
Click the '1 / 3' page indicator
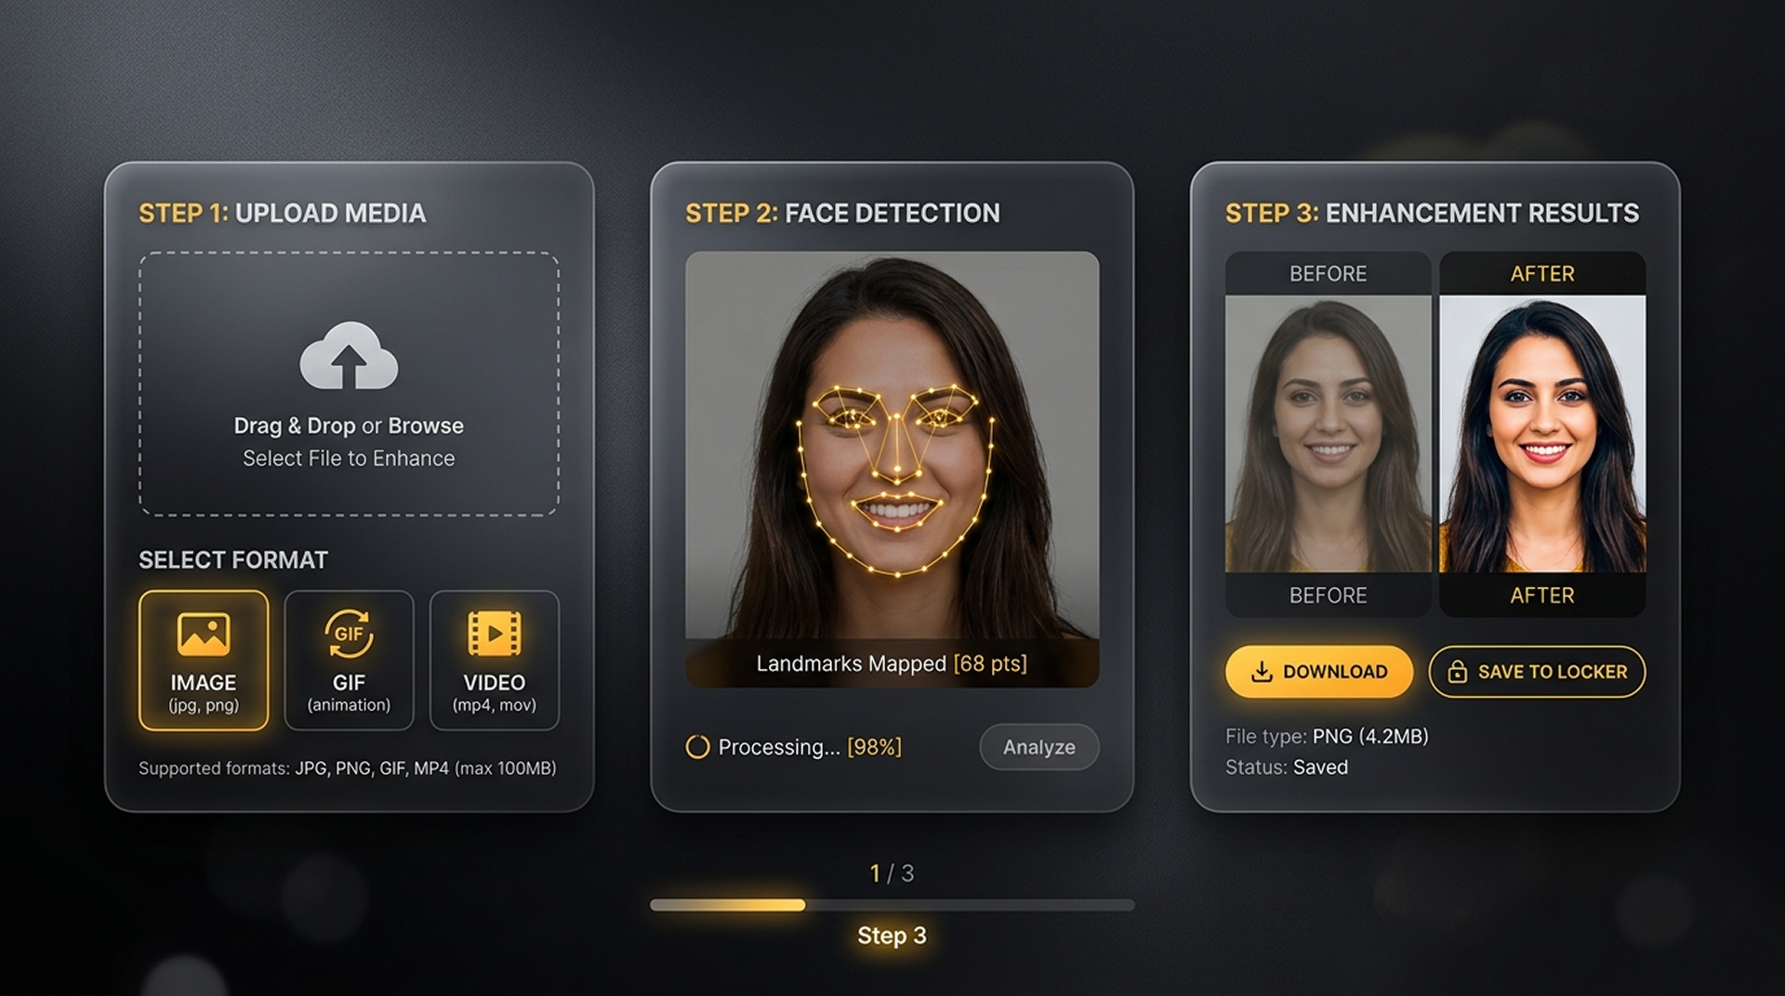(892, 873)
